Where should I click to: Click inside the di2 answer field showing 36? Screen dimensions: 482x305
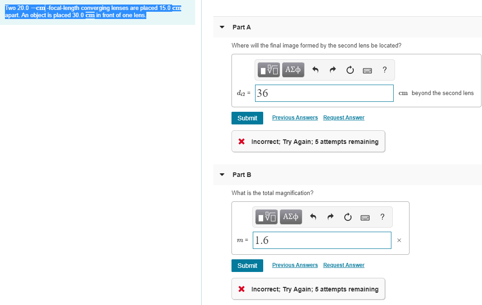[x=324, y=93]
